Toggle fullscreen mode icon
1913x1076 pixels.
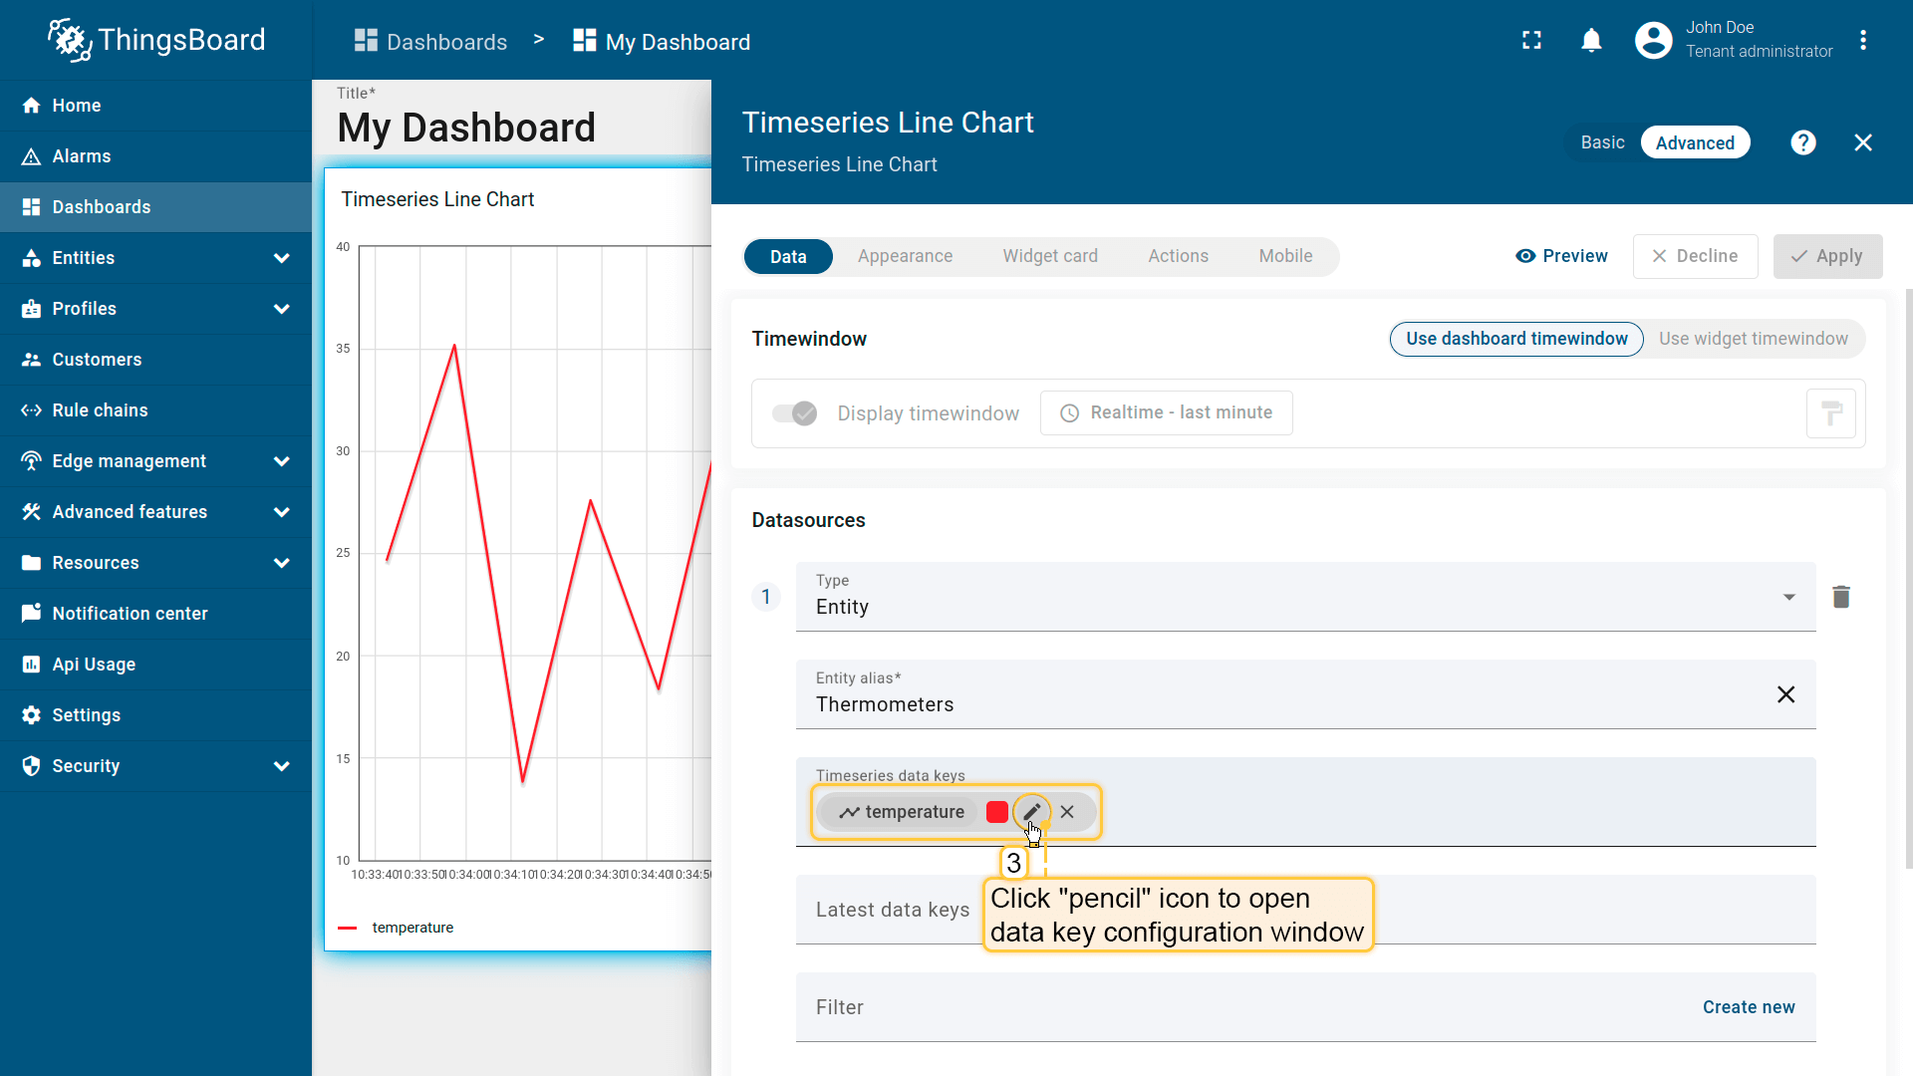tap(1531, 41)
